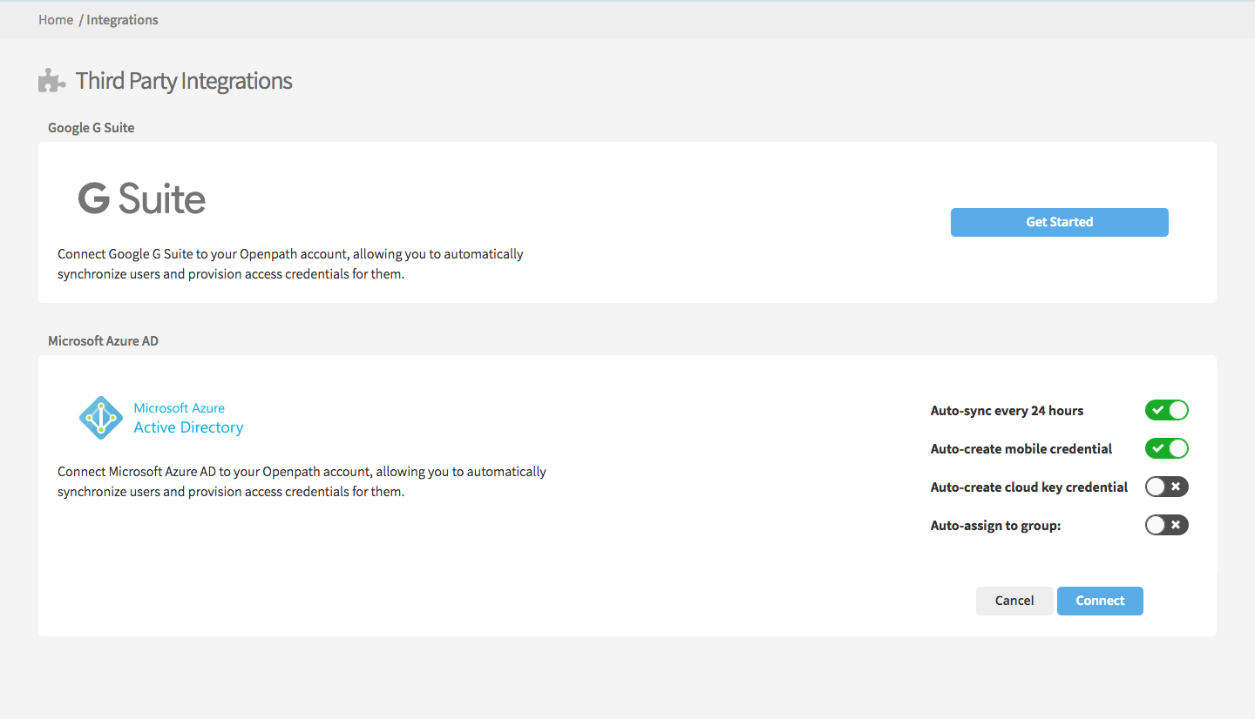Click the "Auto-create mobile credential" label

1021,448
